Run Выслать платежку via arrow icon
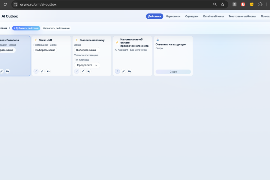Image resolution: width=270 pixels, height=180 pixels. (76, 71)
